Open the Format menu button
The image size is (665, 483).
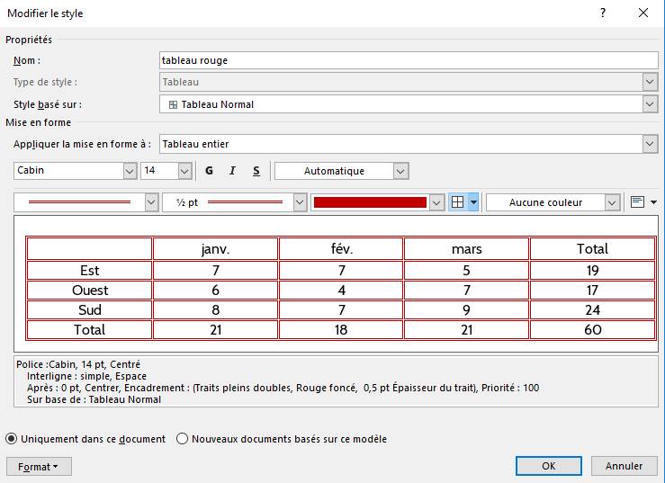(x=39, y=467)
